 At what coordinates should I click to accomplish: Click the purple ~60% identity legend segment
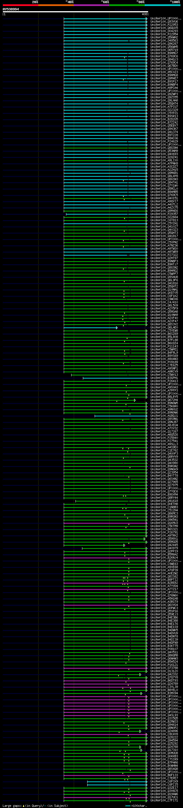pyautogui.click(x=91, y=5)
